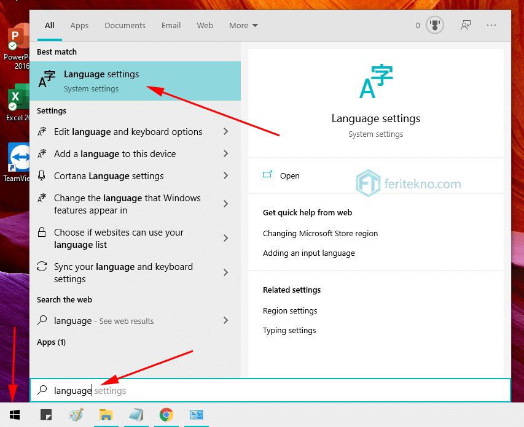Click the Cortana Language microphone icon
This screenshot has width=524, height=427.
[x=41, y=175]
